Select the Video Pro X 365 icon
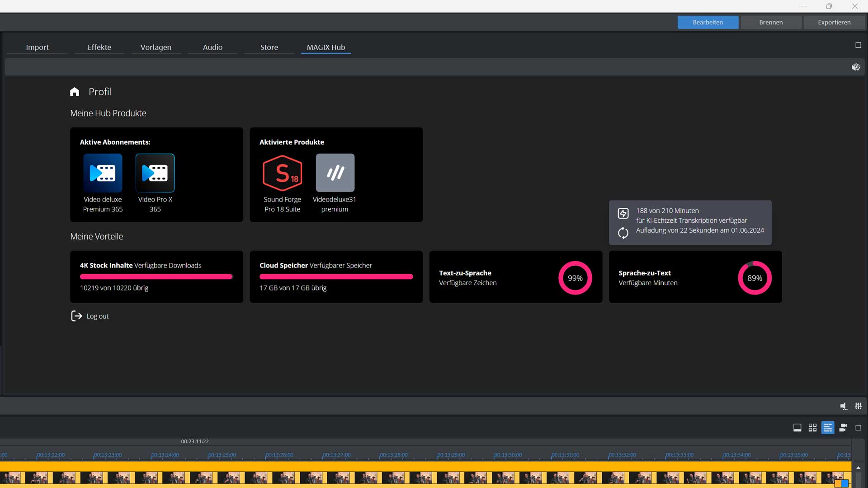Viewport: 868px width, 488px height. pyautogui.click(x=155, y=173)
